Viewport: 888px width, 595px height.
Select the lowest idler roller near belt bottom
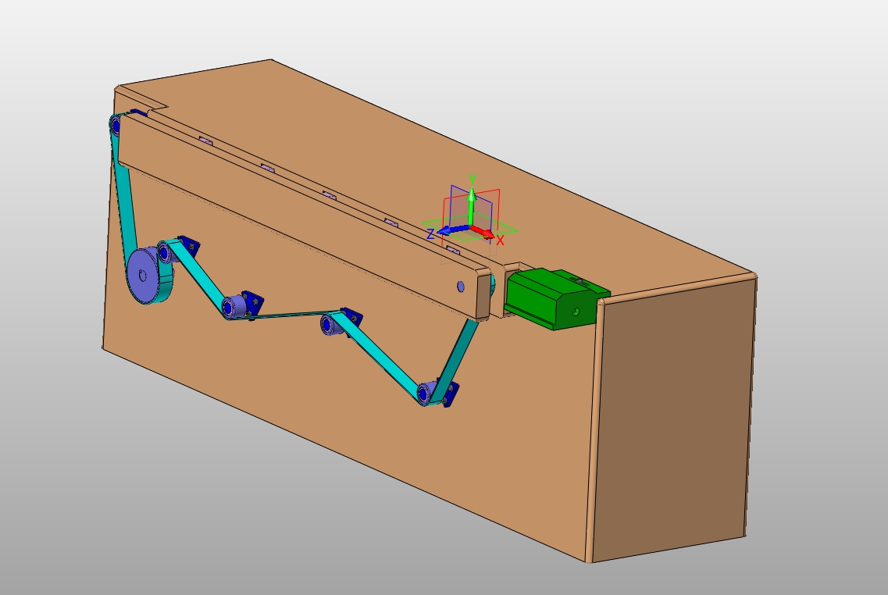coord(426,394)
